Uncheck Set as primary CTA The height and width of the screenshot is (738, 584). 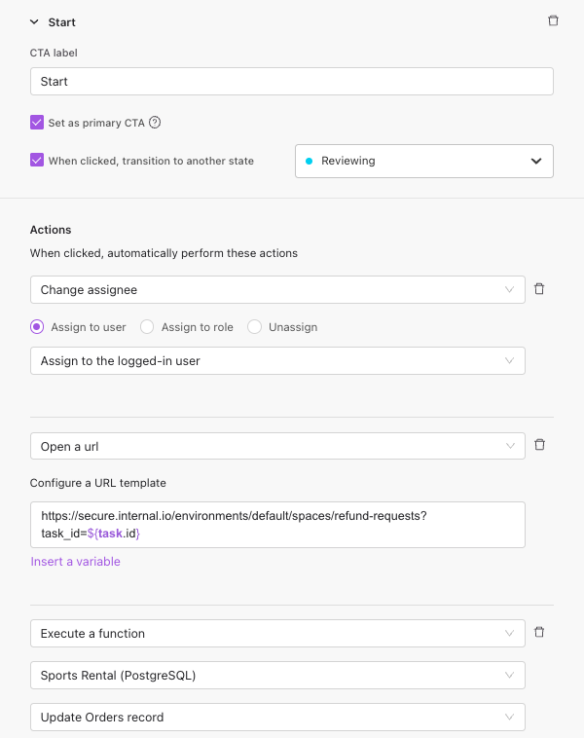tap(37, 123)
